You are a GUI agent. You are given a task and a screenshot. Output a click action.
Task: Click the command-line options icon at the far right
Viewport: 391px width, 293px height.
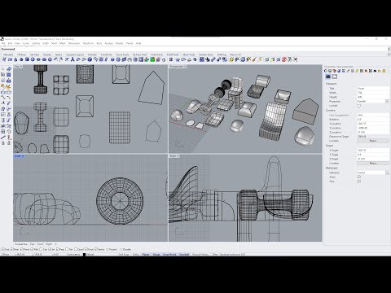pyautogui.click(x=389, y=55)
